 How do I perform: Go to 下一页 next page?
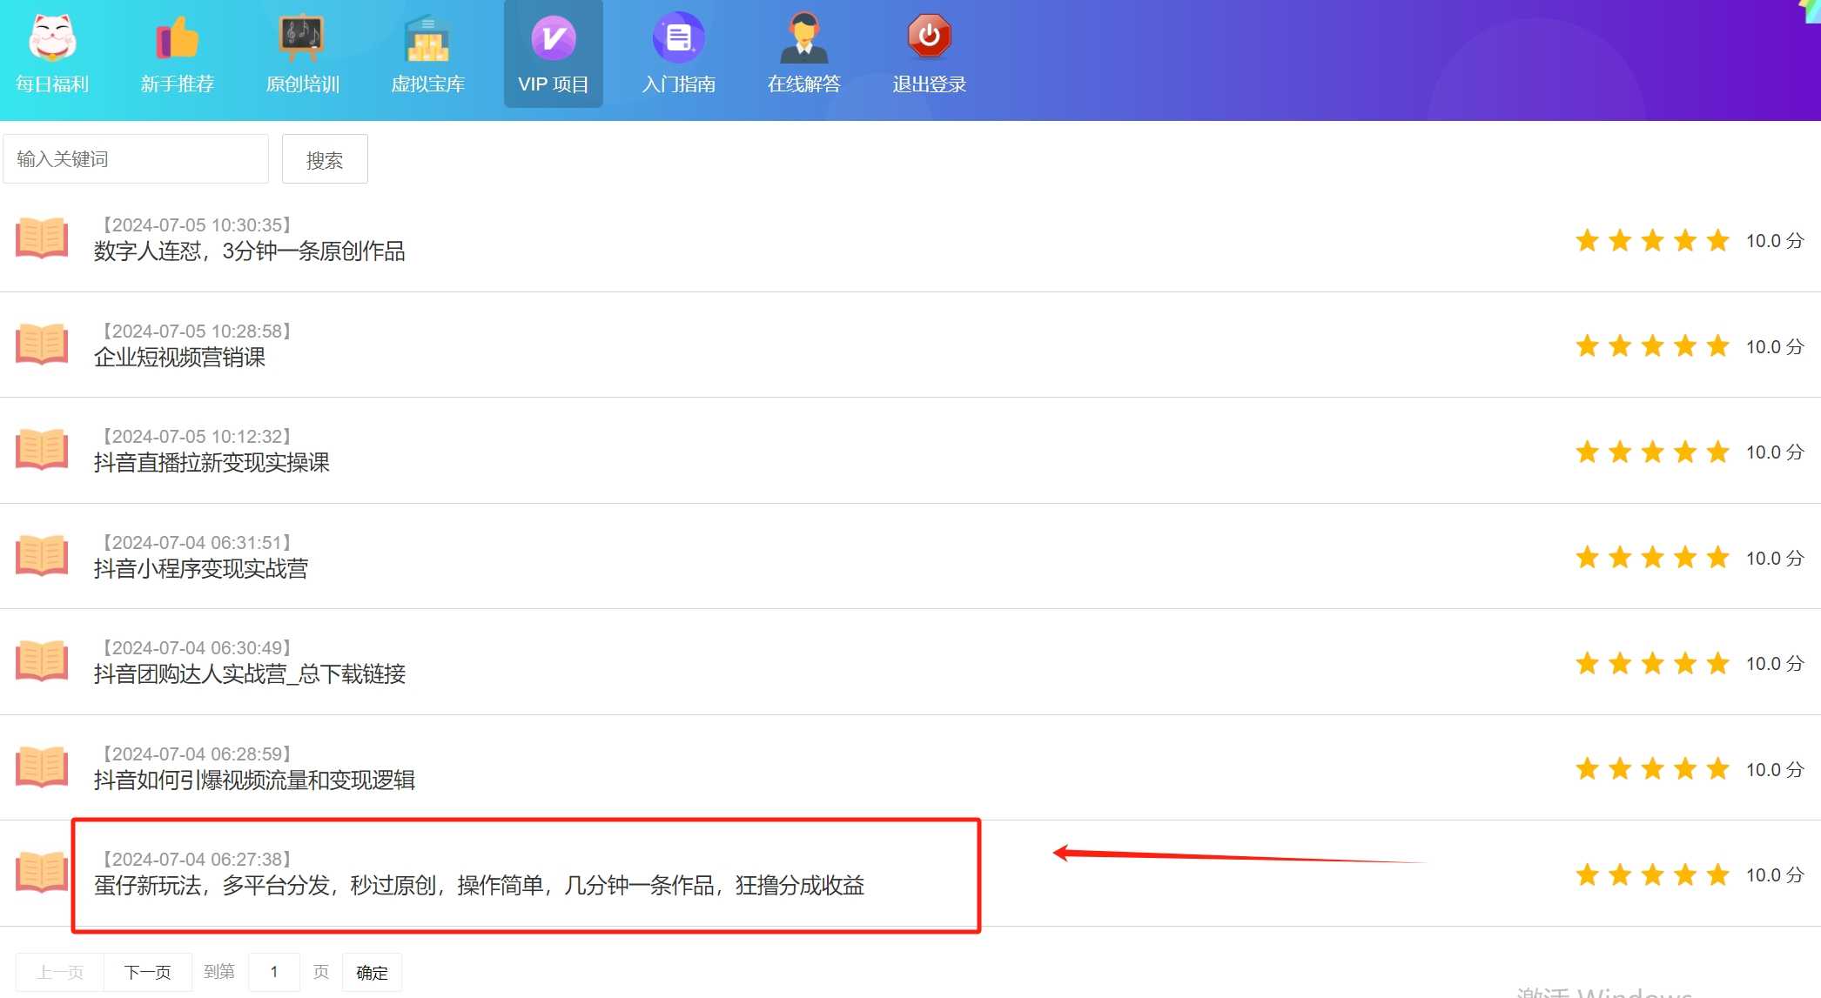pyautogui.click(x=147, y=972)
